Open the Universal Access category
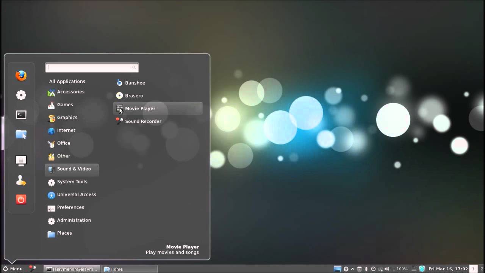Screen dimensions: 485x273 click(x=72, y=195)
